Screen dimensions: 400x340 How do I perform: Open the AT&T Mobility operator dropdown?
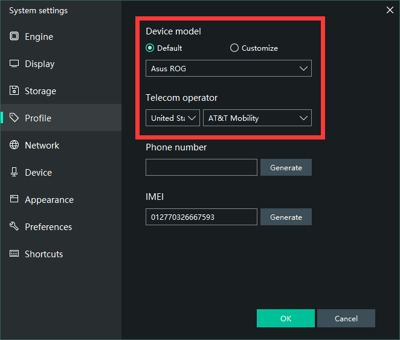click(x=257, y=118)
